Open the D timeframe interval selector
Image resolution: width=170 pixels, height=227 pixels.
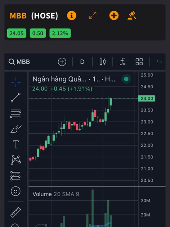(x=82, y=62)
